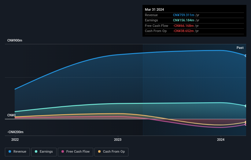Click the CN¥759.311m revenue value
Image resolution: width=251 pixels, height=160 pixels.
click(x=184, y=15)
